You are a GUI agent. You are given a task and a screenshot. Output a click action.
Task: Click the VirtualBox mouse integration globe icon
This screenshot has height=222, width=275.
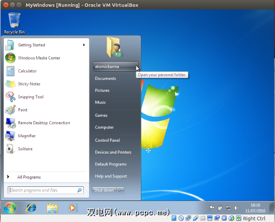click(x=231, y=218)
